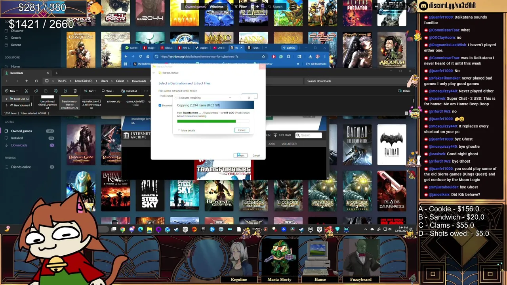Click the Internet Archive logo
The width and height of the screenshot is (507, 285).
[x=137, y=135]
